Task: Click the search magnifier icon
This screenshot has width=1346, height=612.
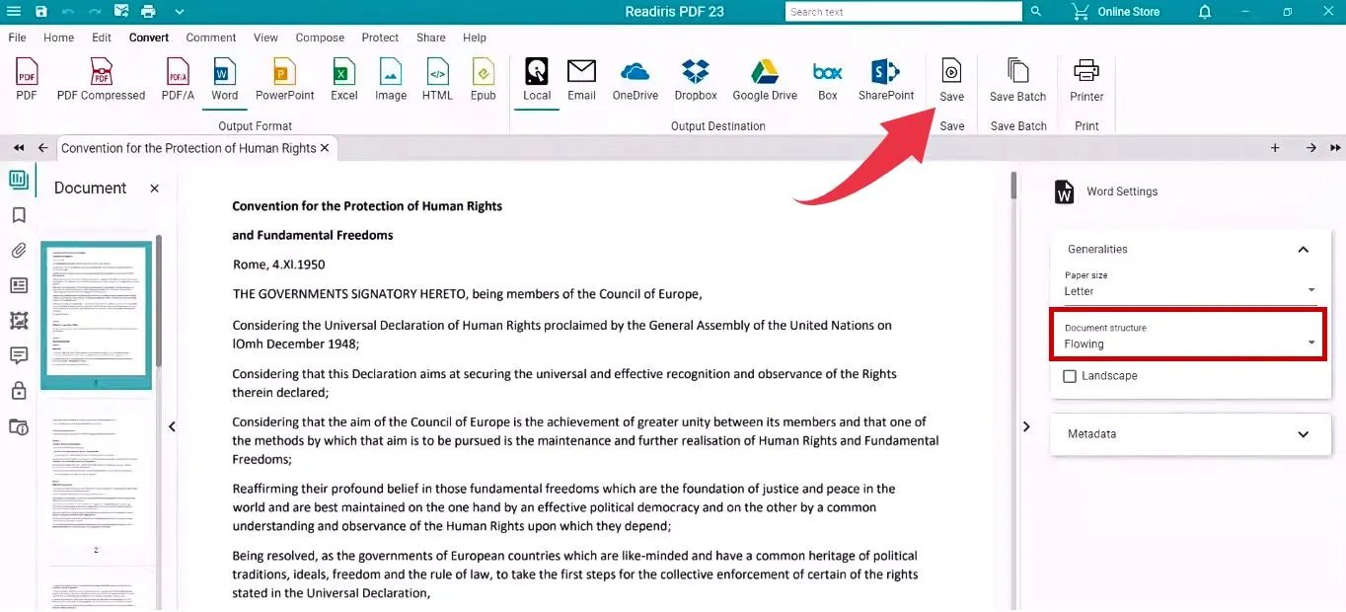Action: tap(1036, 12)
